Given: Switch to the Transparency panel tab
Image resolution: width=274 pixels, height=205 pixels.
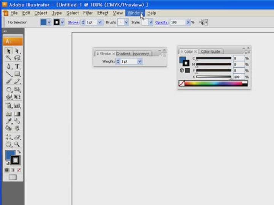Looking at the screenshot, I should click(141, 54).
